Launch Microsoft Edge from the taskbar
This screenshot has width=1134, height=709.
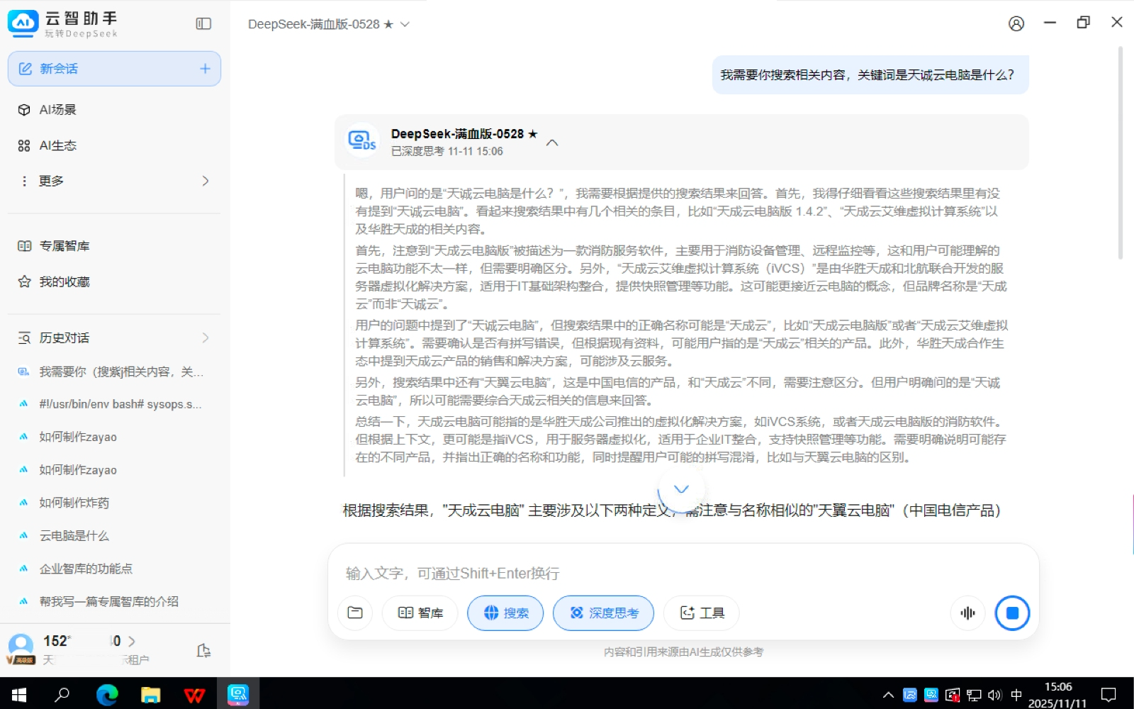point(107,694)
